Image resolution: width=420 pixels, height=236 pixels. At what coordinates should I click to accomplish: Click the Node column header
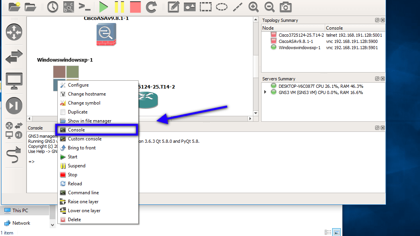pyautogui.click(x=293, y=28)
